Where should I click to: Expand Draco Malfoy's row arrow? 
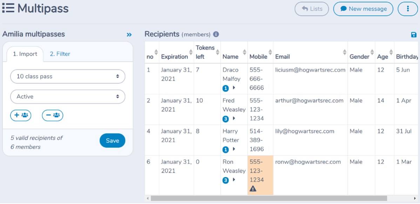[233, 88]
